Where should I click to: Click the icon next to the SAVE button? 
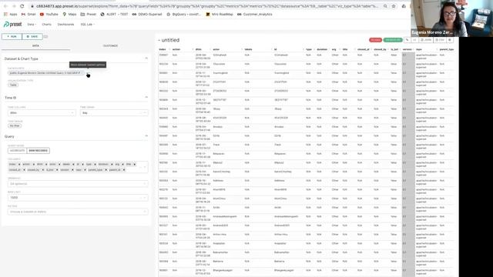[46, 36]
